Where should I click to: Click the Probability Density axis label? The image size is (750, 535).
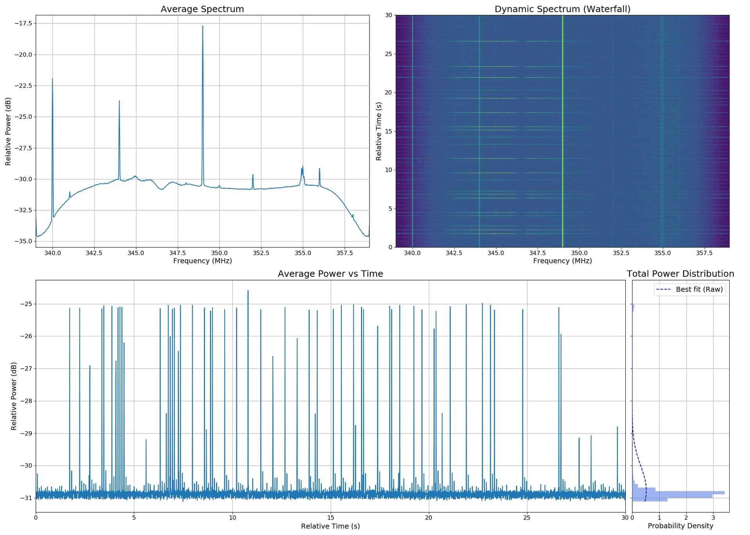(x=680, y=526)
